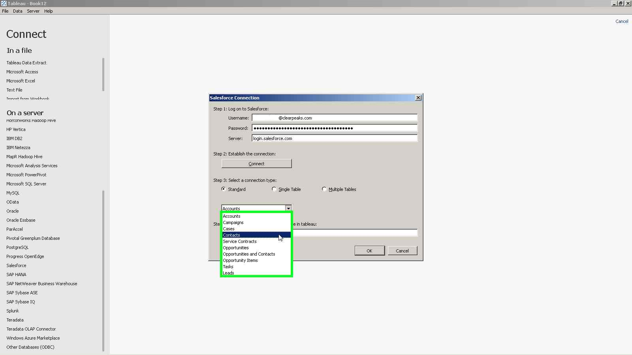Choose Opportunities in the dropdown list
This screenshot has width=632, height=355.
coord(256,248)
